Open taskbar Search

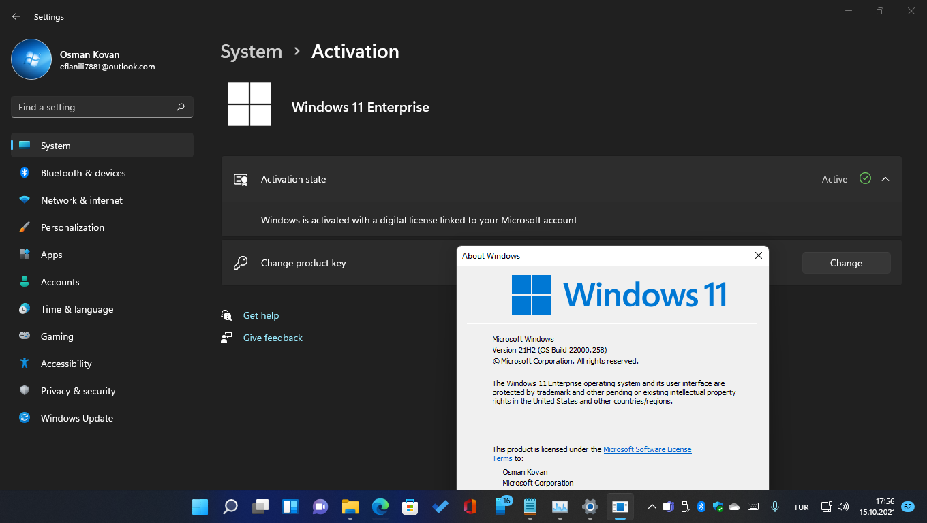pyautogui.click(x=230, y=507)
